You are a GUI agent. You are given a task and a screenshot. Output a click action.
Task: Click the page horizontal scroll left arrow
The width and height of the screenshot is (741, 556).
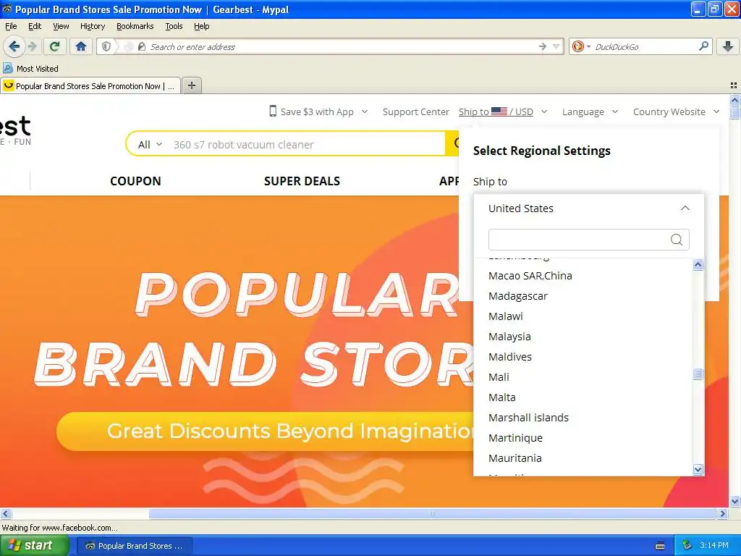(x=5, y=513)
